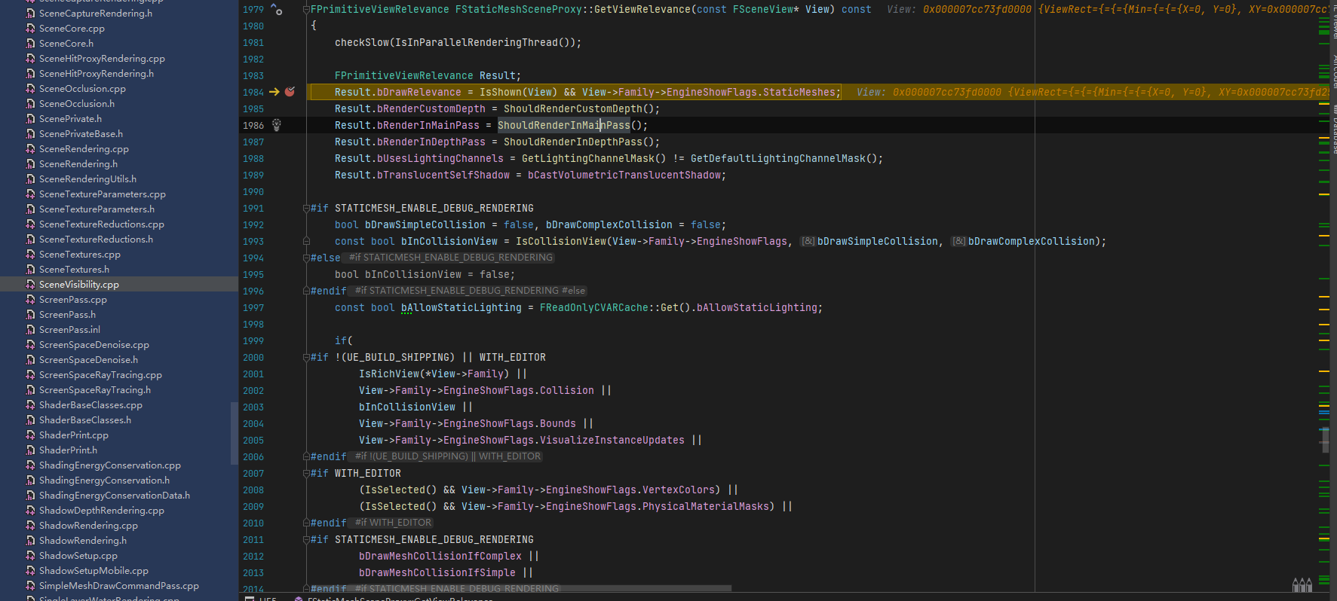Toggle the #endif fold marker on line 2006
This screenshot has width=1337, height=601.
tap(306, 456)
